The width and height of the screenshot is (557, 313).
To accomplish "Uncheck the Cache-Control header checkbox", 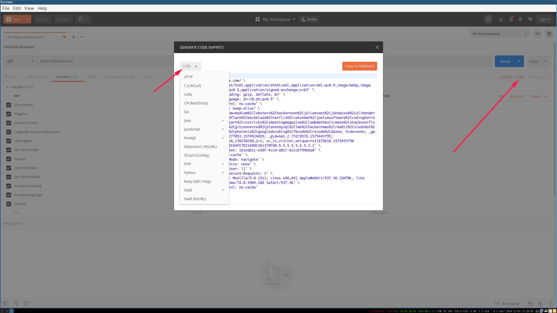I will coord(9,123).
